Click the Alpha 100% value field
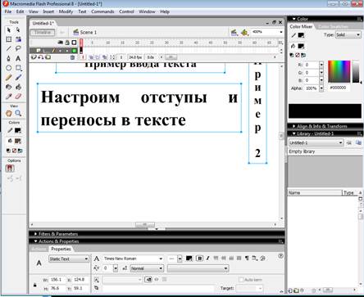364x297 pixels. [x=312, y=88]
